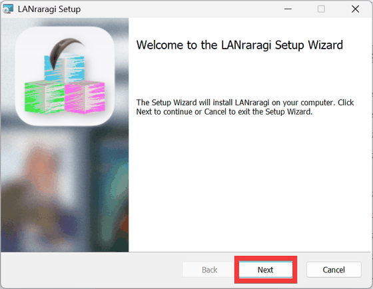The width and height of the screenshot is (373, 289).
Task: Click the empty footer area left of Back
Action: [92, 270]
